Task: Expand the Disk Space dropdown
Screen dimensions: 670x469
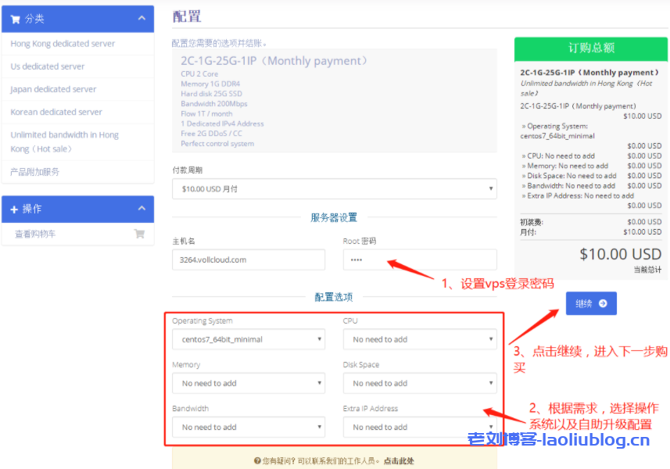Action: pos(419,383)
